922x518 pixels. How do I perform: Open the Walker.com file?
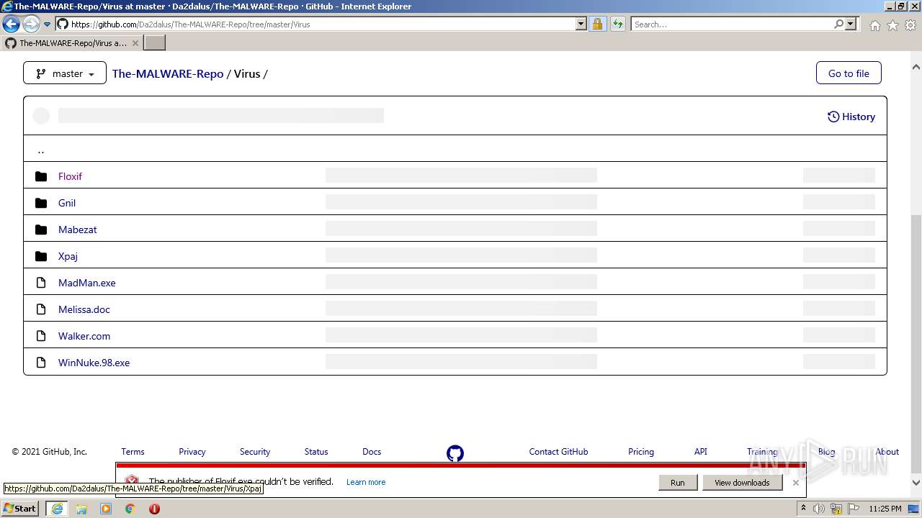(84, 336)
